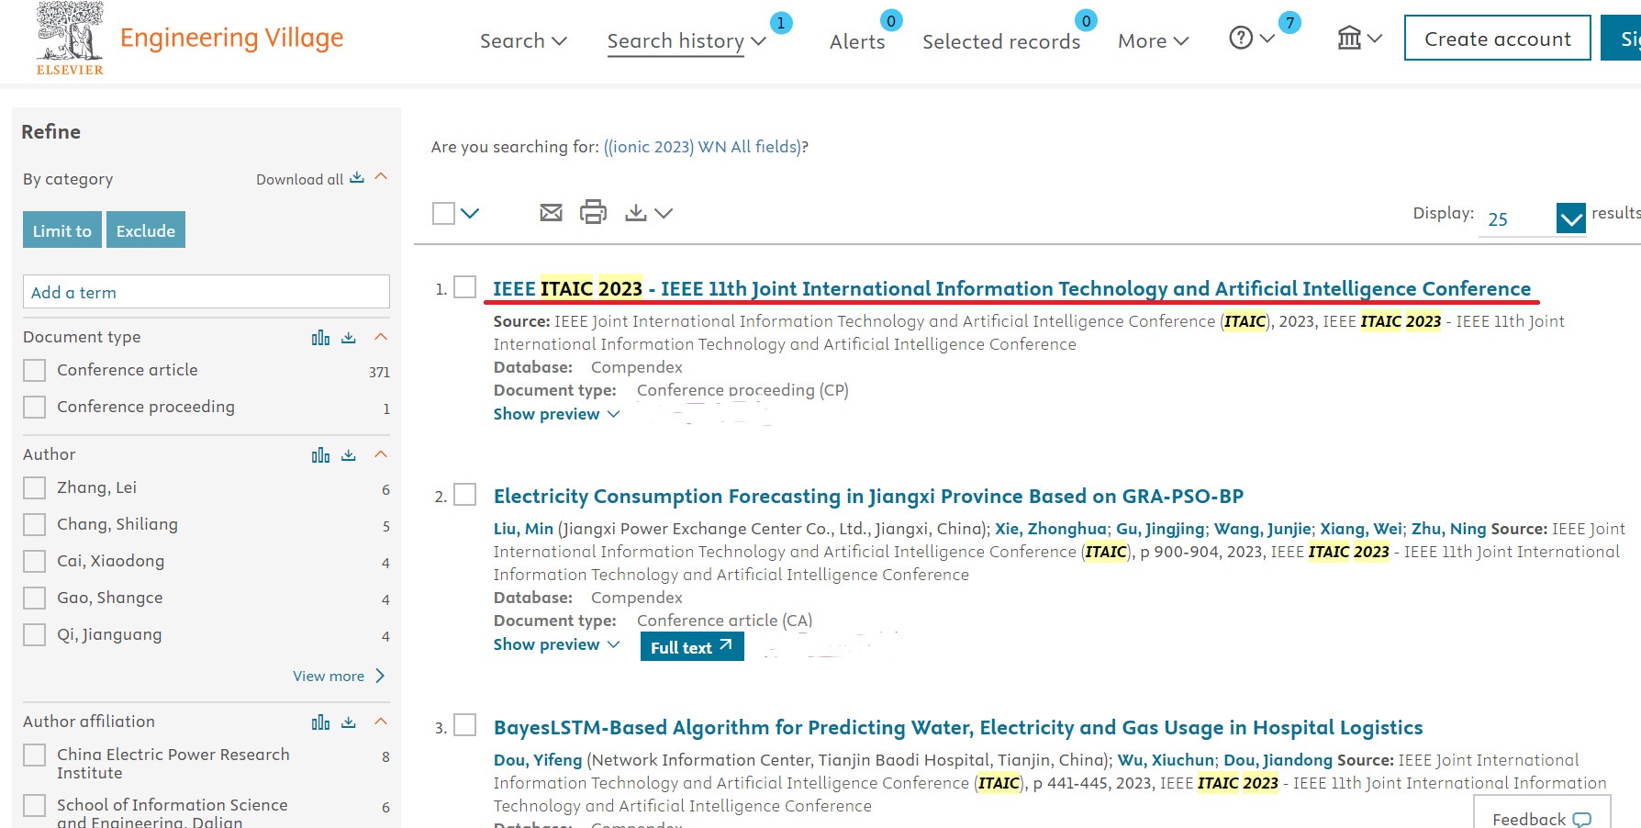
Task: Select the checkbox for result 2
Action: (465, 496)
